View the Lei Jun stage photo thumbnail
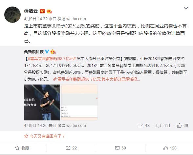The width and height of the screenshot is (193, 155). pyautogui.click(x=42, y=102)
